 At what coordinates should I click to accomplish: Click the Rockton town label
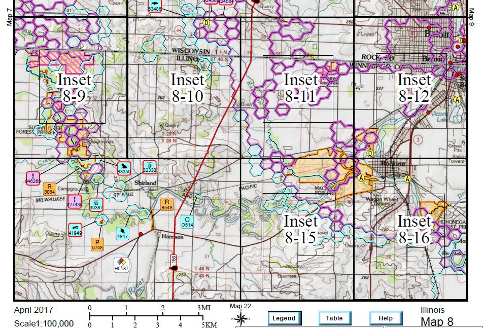pyautogui.click(x=393, y=164)
